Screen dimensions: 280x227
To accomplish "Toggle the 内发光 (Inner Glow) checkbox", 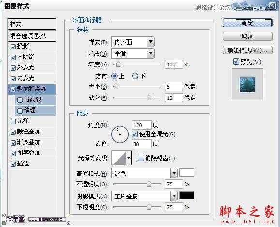I will click(x=13, y=79).
